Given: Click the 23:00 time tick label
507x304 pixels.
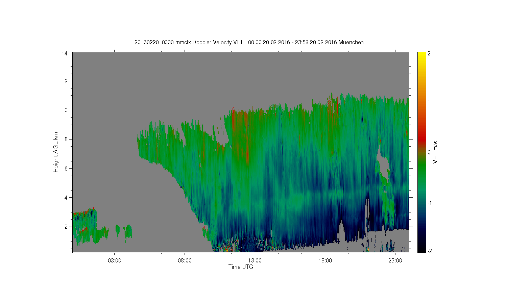Looking at the screenshot, I should 395,260.
